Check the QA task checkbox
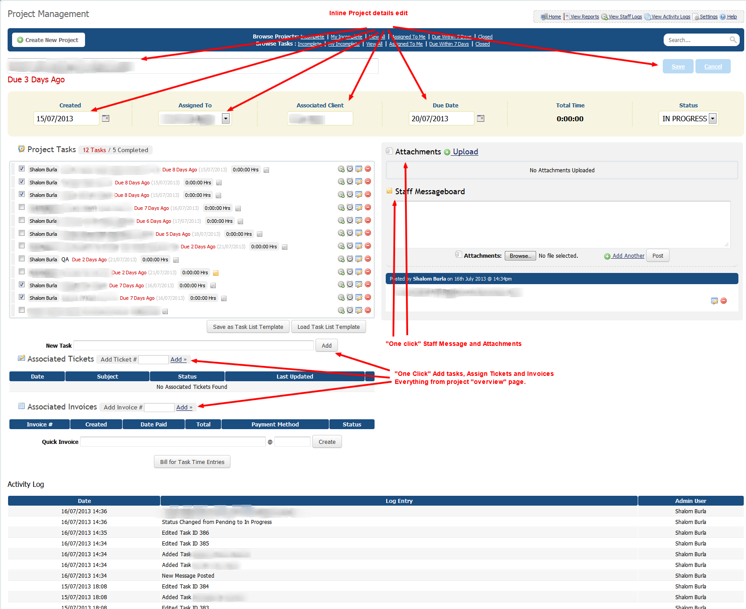Image resolution: width=746 pixels, height=609 pixels. click(x=21, y=259)
